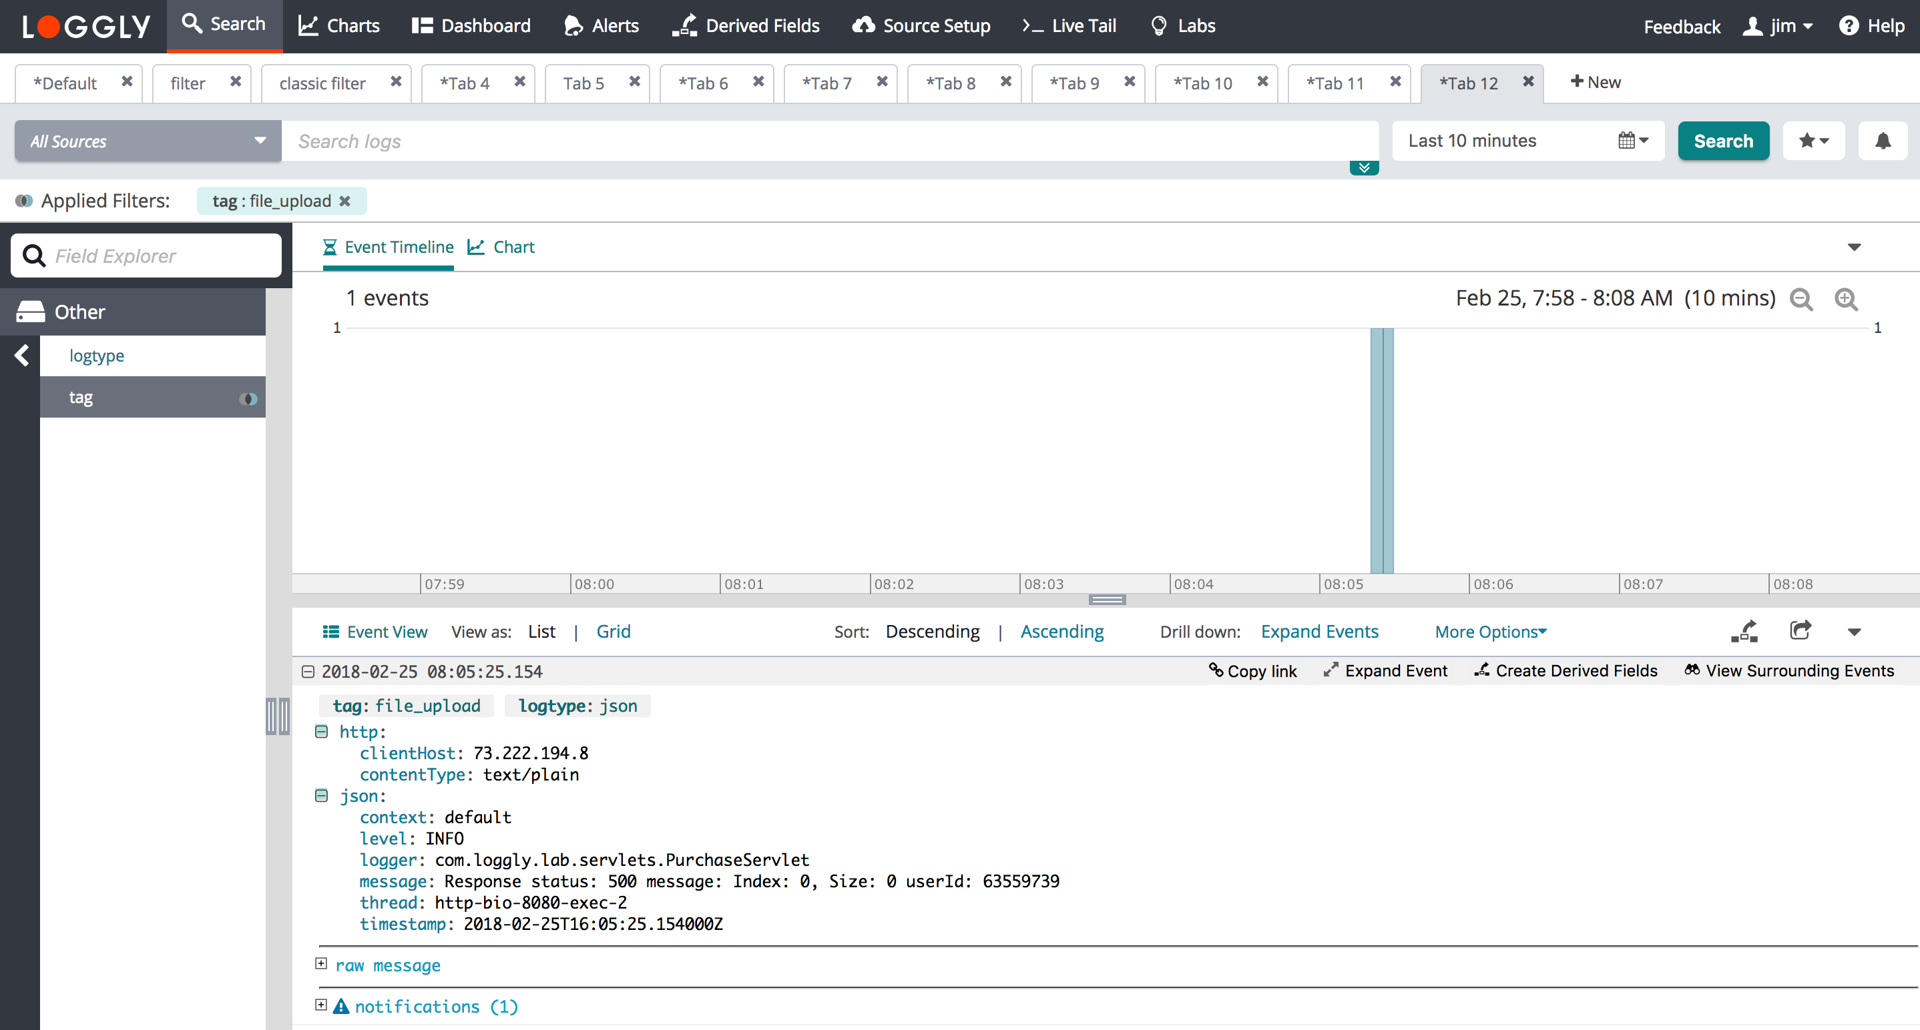Click derived fields icon in event toolbar
The image size is (1920, 1030).
[1744, 631]
